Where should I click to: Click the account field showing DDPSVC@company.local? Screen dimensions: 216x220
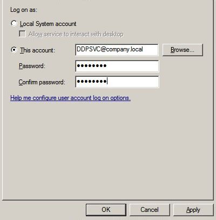tap(117, 50)
